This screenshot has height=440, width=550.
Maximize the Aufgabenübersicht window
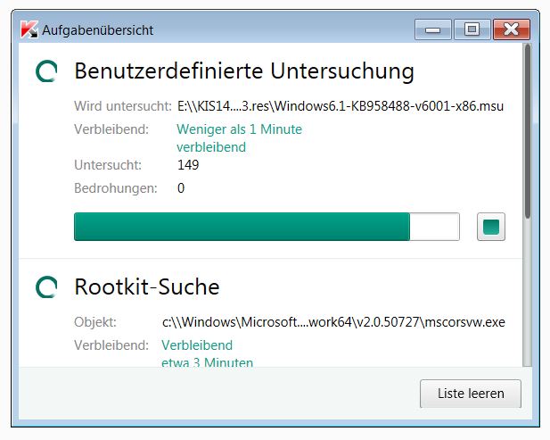click(472, 29)
